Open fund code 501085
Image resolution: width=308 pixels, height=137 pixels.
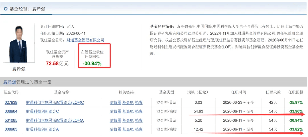[11, 120]
